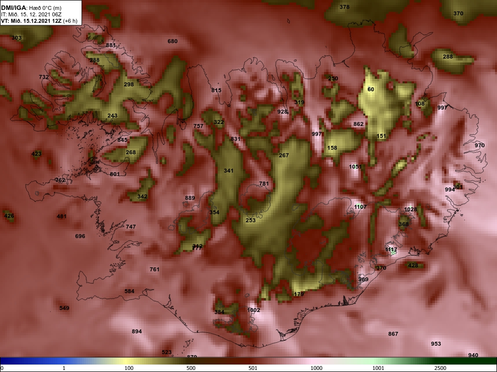Click the 747 height value
This screenshot has height=372, width=497.
point(131,227)
